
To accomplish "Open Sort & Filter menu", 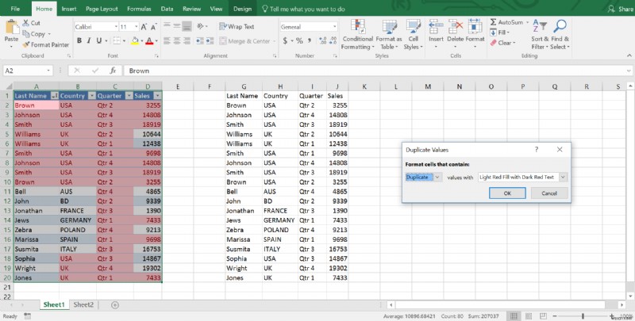I will pos(540,35).
